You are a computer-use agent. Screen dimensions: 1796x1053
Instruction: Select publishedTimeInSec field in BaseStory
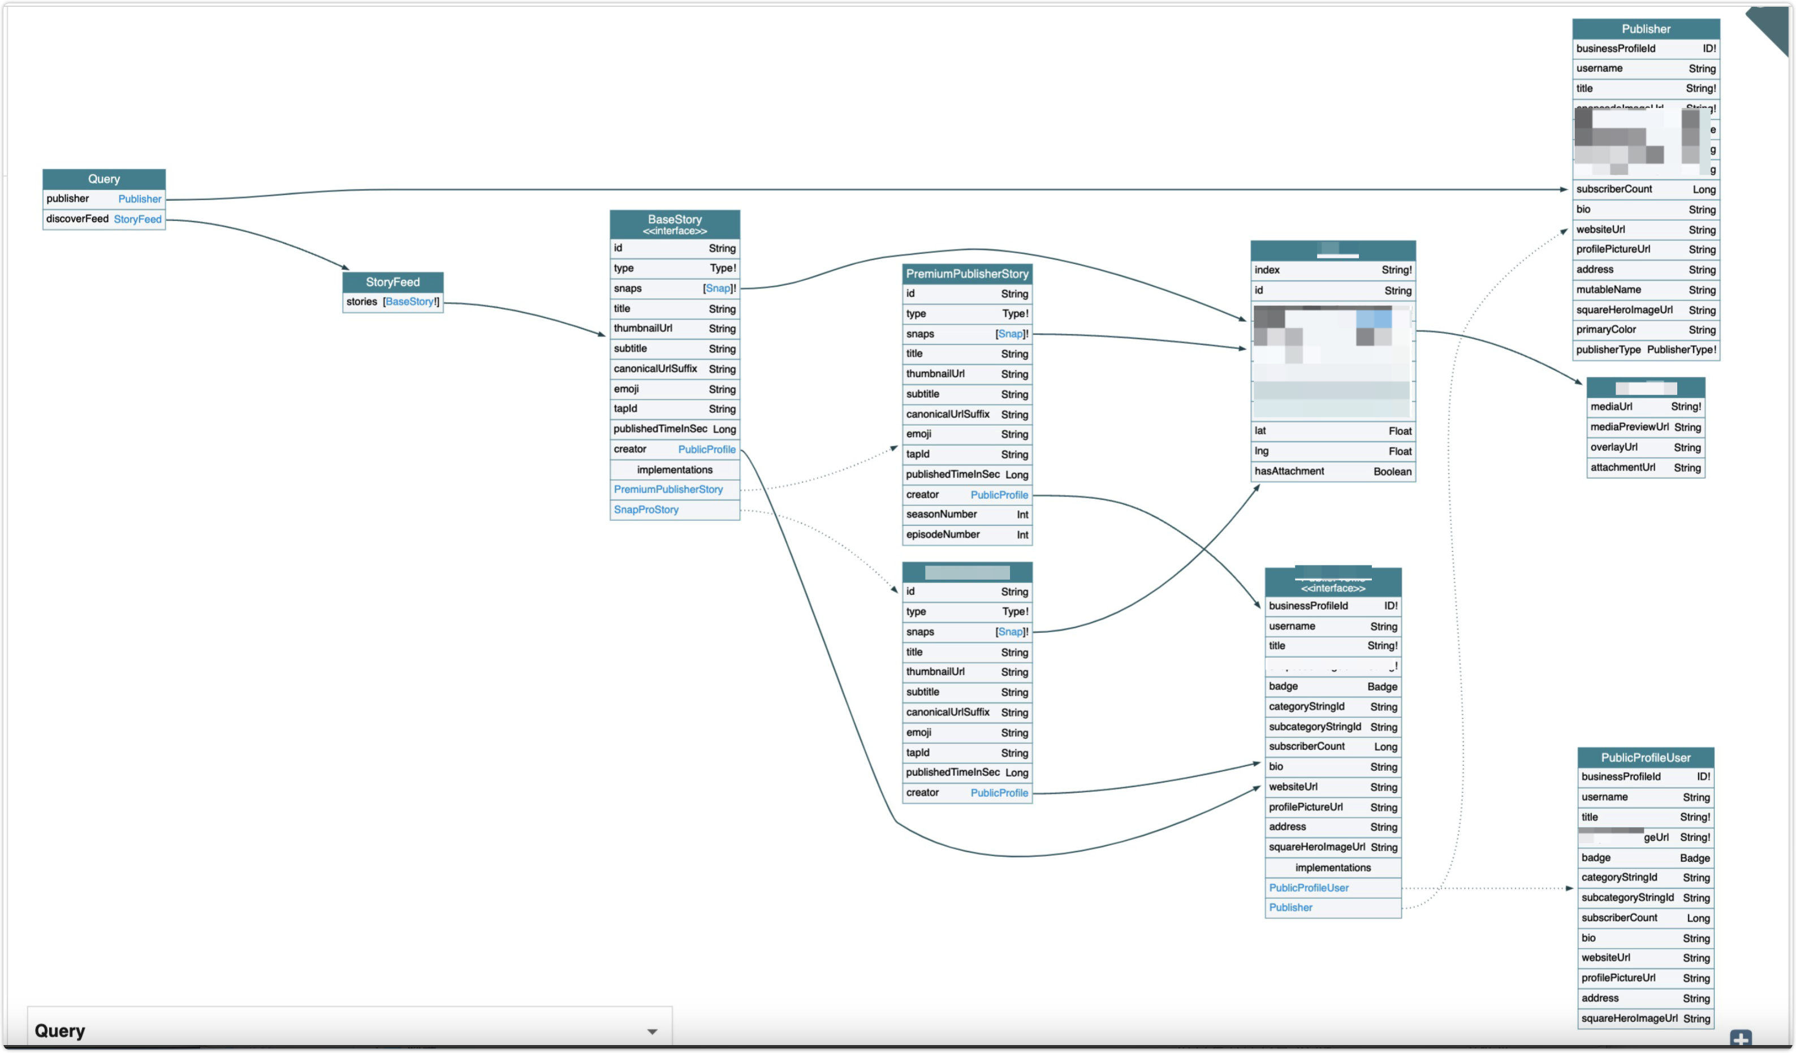(674, 429)
